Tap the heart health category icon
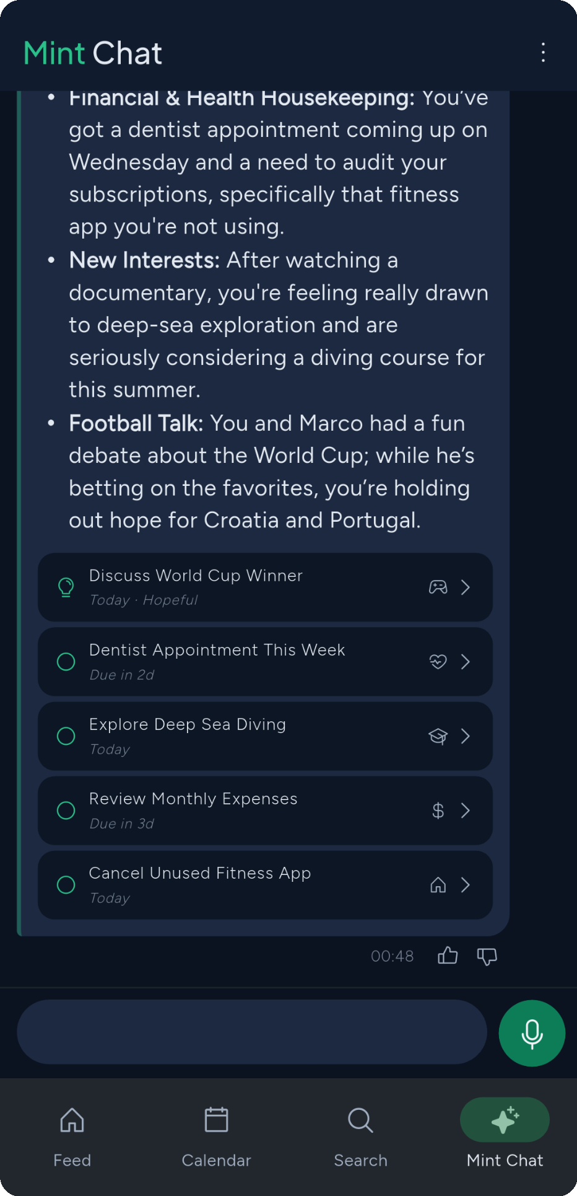Screen dimensions: 577x1196 [438, 661]
